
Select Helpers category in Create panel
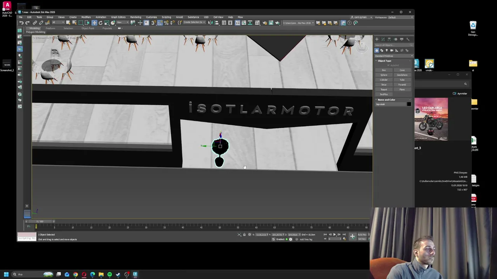397,50
